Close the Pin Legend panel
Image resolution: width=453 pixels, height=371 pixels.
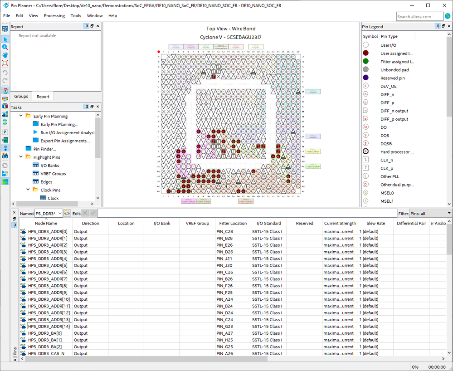click(x=449, y=26)
